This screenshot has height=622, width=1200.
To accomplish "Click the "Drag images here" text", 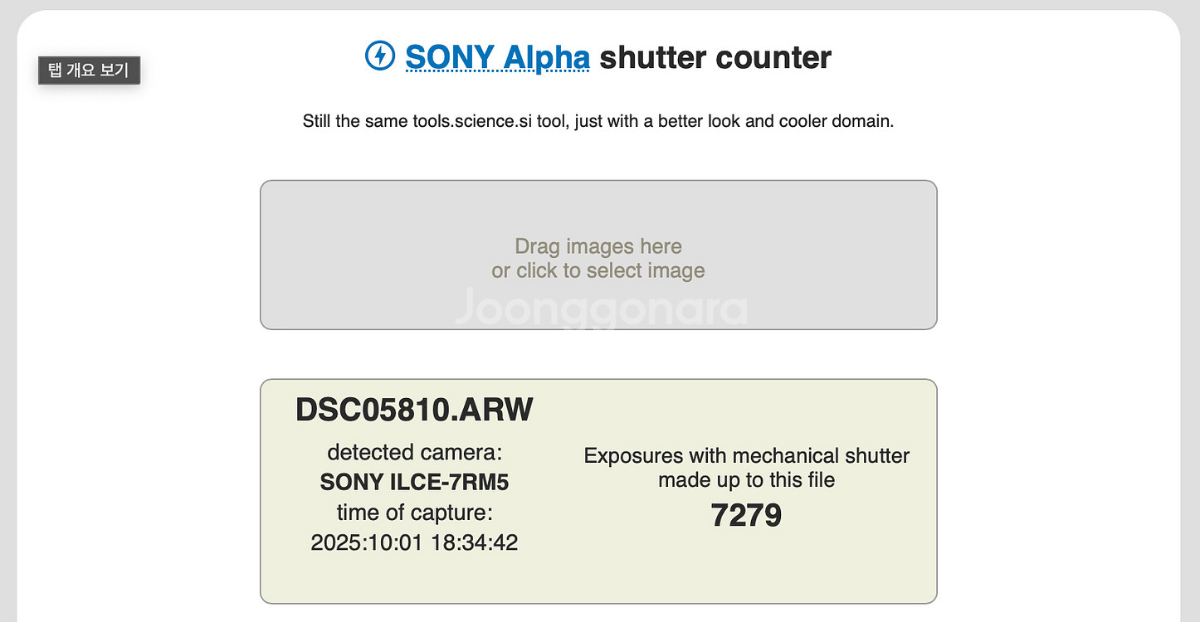I will [598, 246].
